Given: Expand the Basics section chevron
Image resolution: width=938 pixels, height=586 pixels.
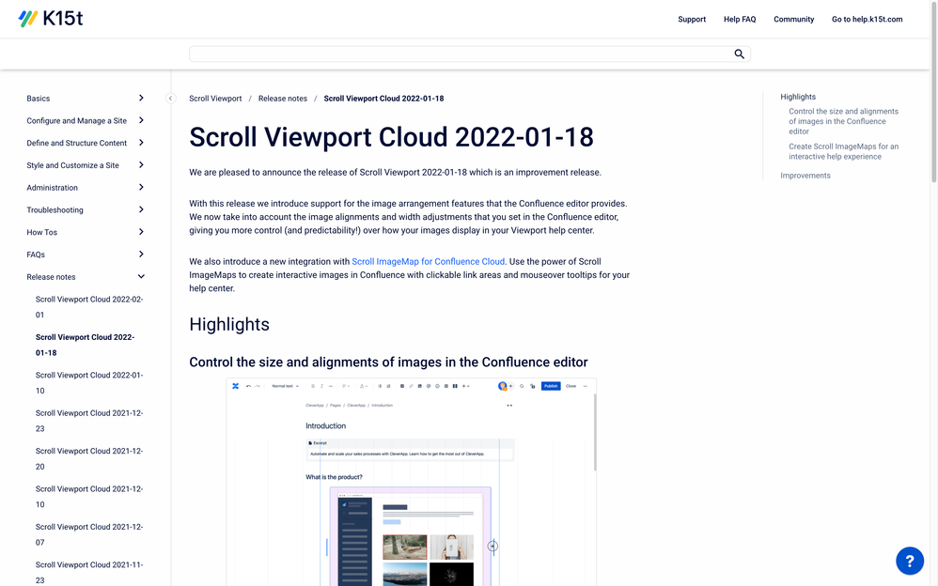Looking at the screenshot, I should [141, 98].
